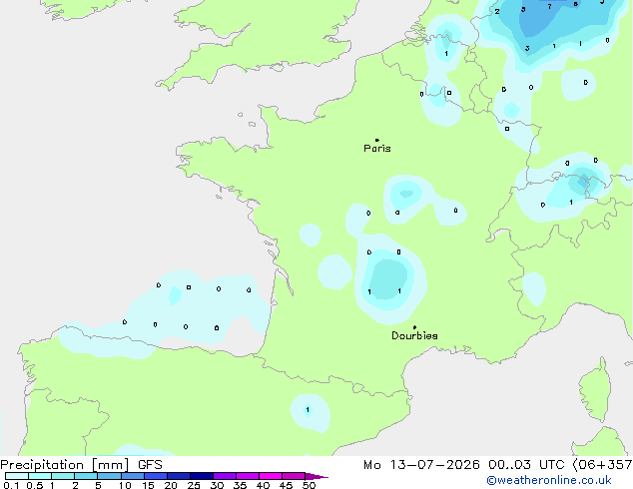This screenshot has width=633, height=489.
Task: Click the GFS model label
Action: 150,465
